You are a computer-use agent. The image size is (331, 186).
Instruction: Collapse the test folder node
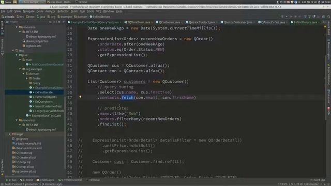tap(13, 51)
